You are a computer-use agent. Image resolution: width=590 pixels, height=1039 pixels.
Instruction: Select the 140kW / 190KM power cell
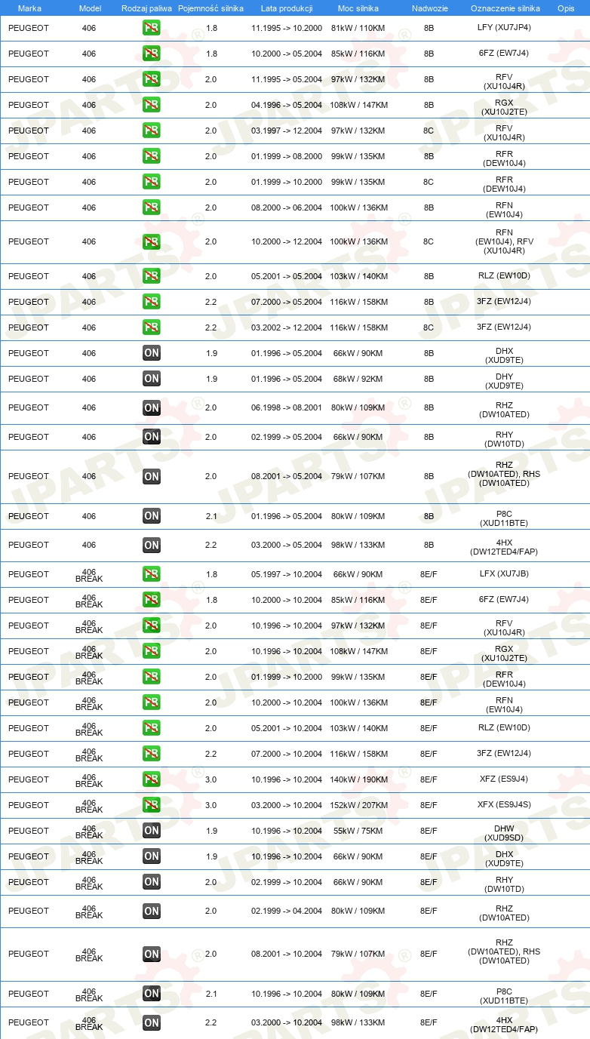[359, 779]
